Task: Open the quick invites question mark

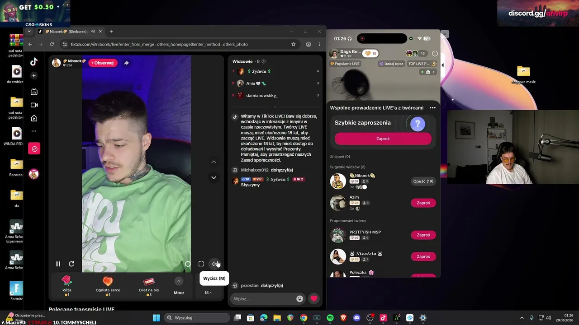Action: click(418, 123)
